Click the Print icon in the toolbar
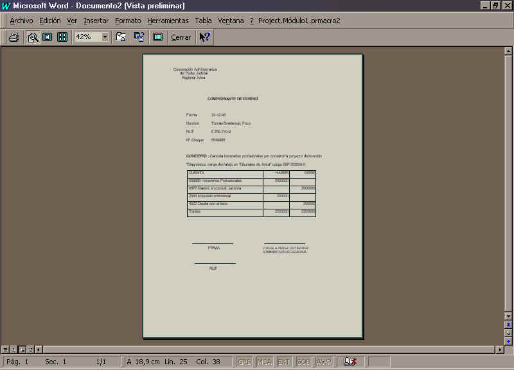Screen dimensions: 514x370 click(x=13, y=37)
